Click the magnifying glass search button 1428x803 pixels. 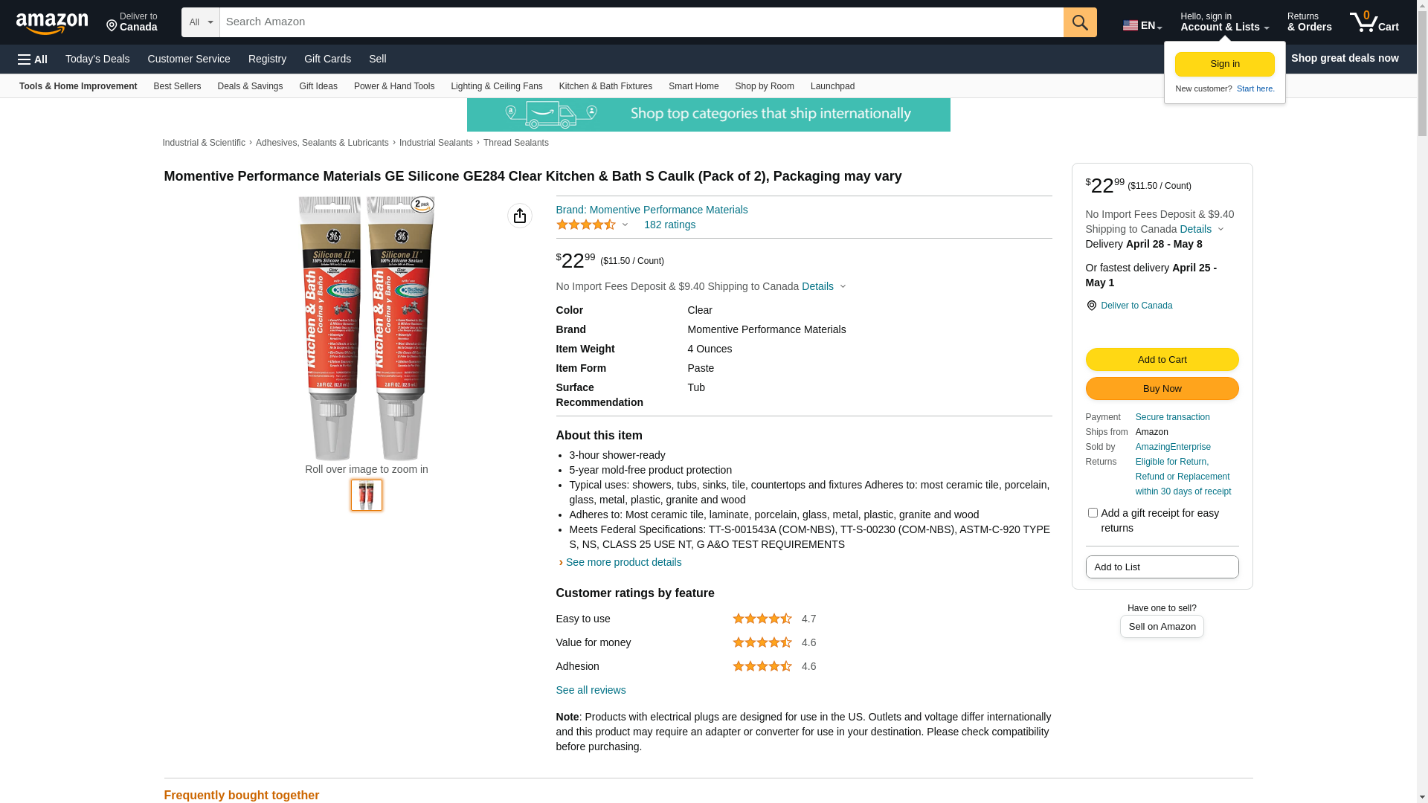(1080, 22)
